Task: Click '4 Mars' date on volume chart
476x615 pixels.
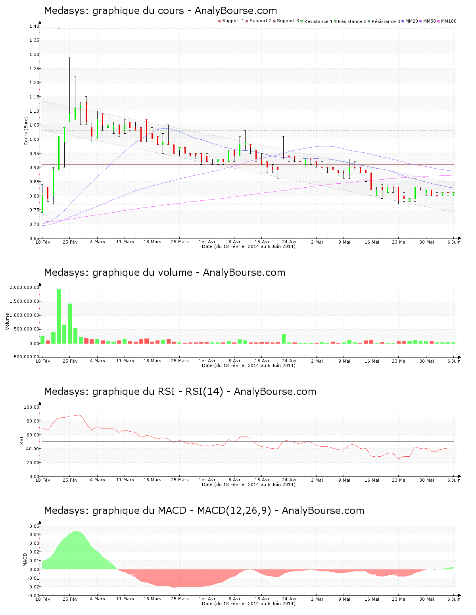Action: pos(98,361)
